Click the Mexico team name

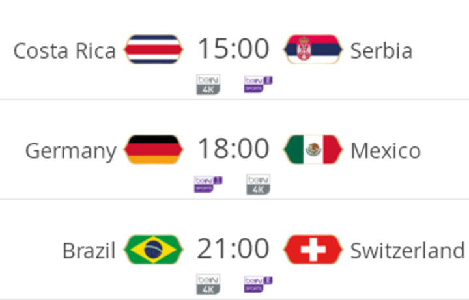[386, 150]
